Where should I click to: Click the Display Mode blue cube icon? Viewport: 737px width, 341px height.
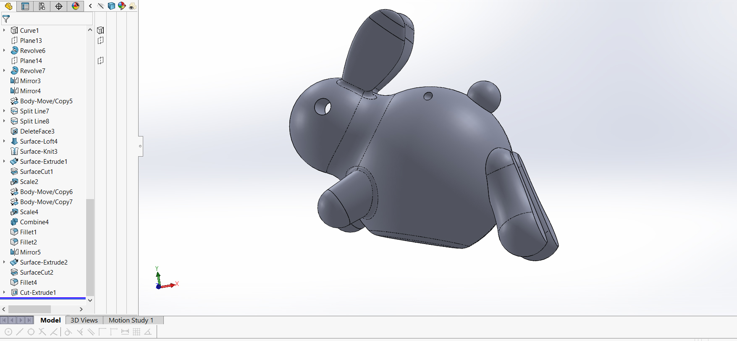tap(111, 6)
